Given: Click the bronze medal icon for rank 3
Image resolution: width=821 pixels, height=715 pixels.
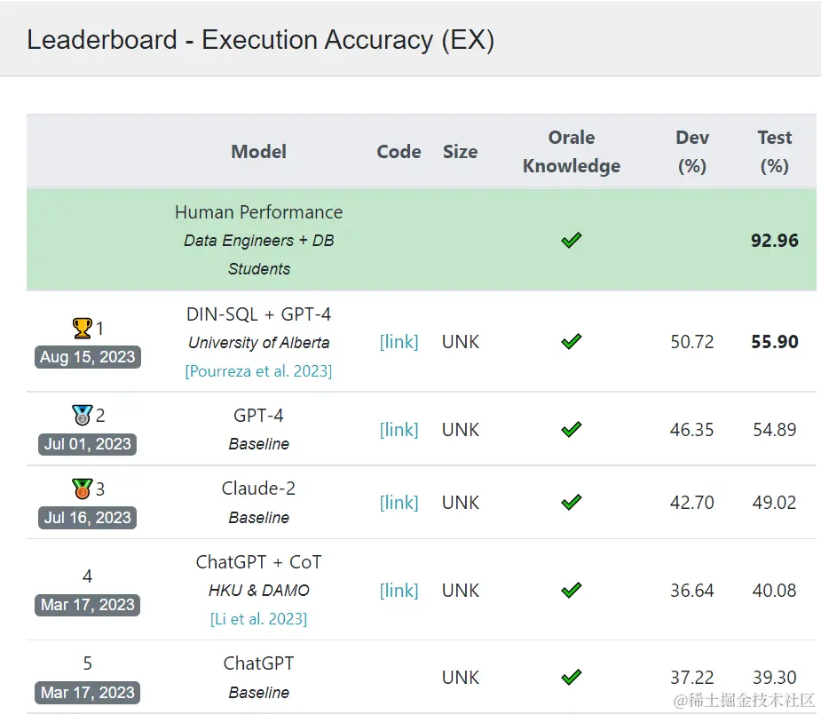Looking at the screenshot, I should 82,489.
